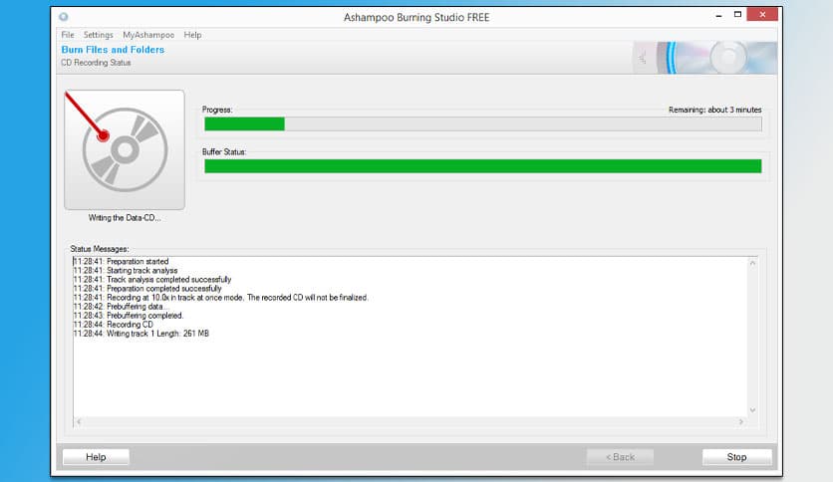Click the 'Buffer Status:' label
Image resolution: width=833 pixels, height=482 pixels.
(x=224, y=151)
